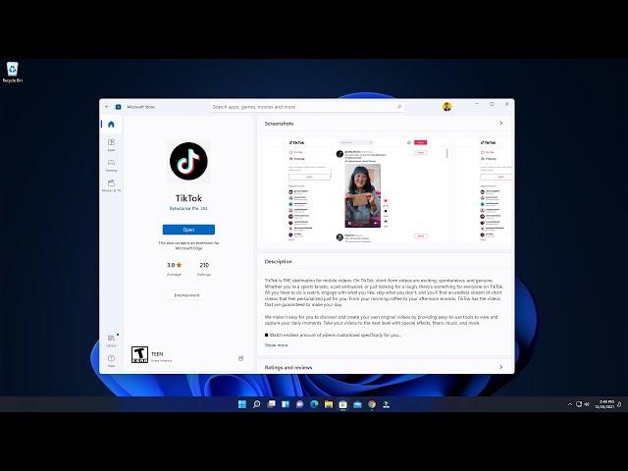
Task: Click Microsoft Store icon on taskbar
Action: [x=342, y=404]
